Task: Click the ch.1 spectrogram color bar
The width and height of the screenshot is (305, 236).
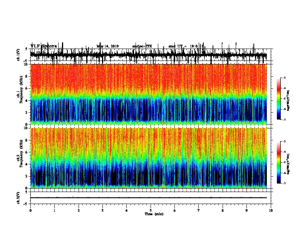Action: coord(279,99)
